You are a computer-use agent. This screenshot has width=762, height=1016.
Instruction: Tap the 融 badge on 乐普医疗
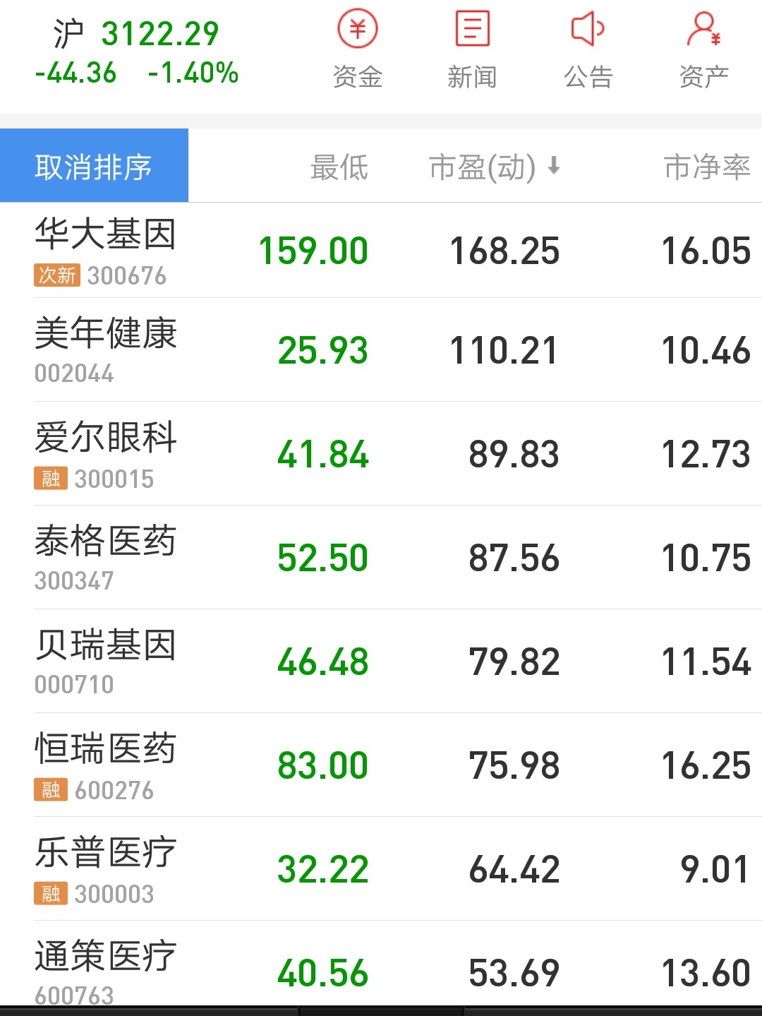click(x=51, y=893)
